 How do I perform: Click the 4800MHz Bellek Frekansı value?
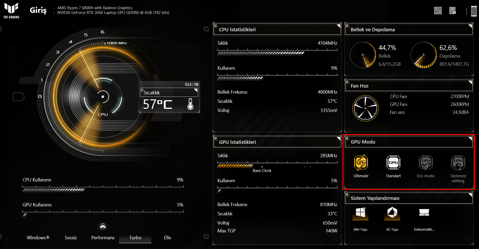[327, 92]
